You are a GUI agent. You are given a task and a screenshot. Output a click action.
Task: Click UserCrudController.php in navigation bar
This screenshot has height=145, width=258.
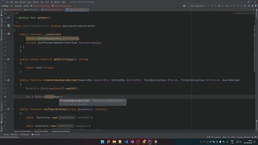(x=40, y=6)
